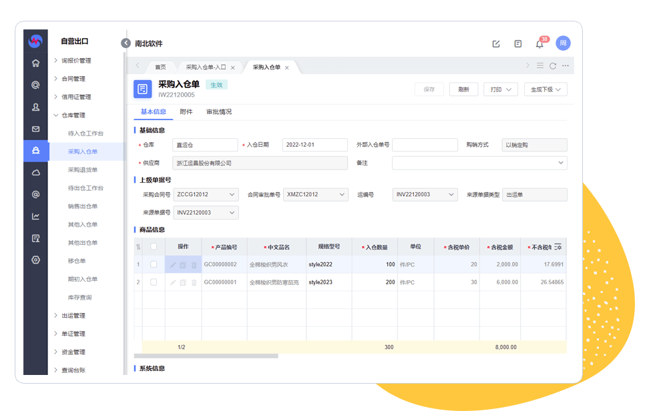
Task: Open the 打印 dropdown button
Action: pos(500,89)
